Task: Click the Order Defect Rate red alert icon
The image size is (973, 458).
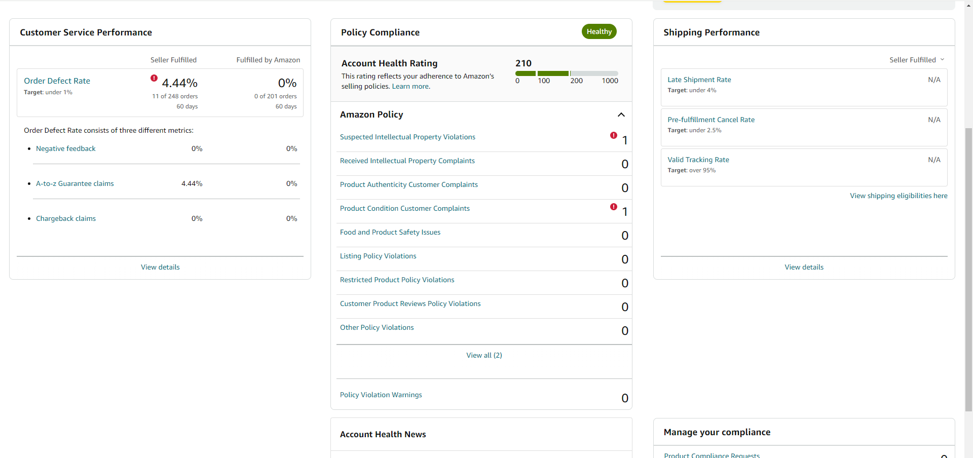Action: pyautogui.click(x=154, y=78)
